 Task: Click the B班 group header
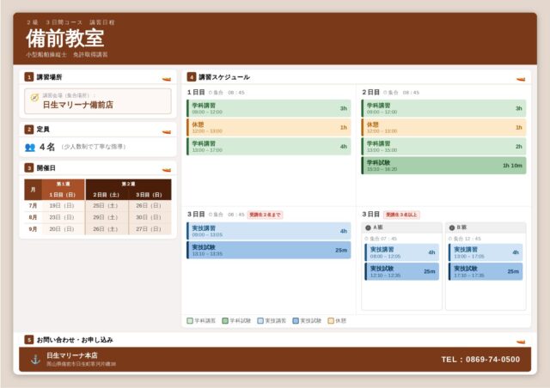pos(486,227)
